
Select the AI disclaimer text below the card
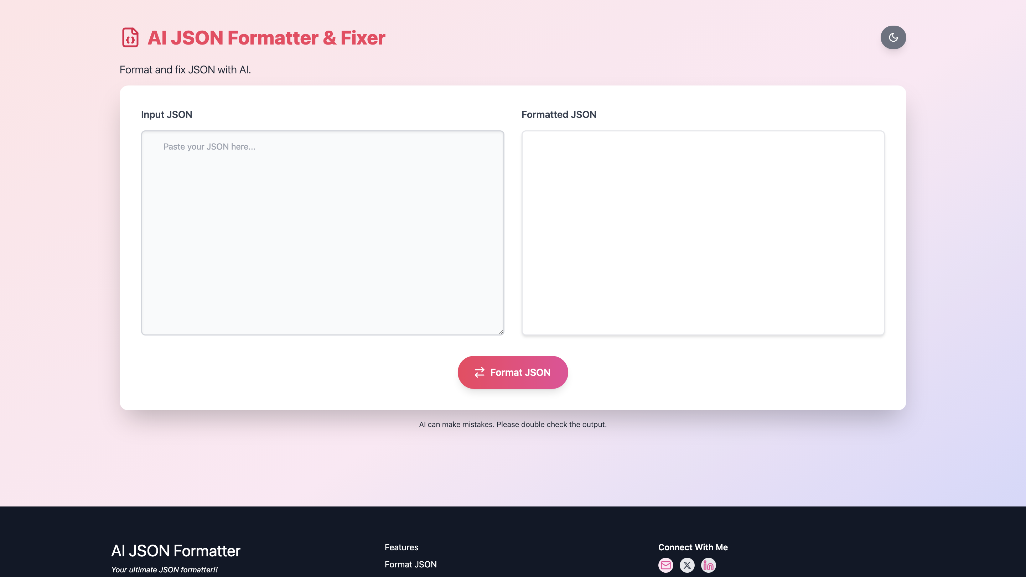point(513,424)
